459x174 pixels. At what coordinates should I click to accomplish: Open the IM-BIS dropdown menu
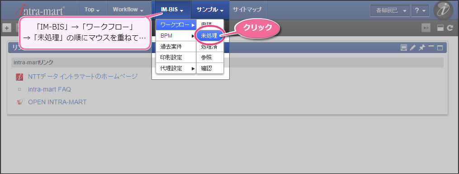(x=172, y=10)
